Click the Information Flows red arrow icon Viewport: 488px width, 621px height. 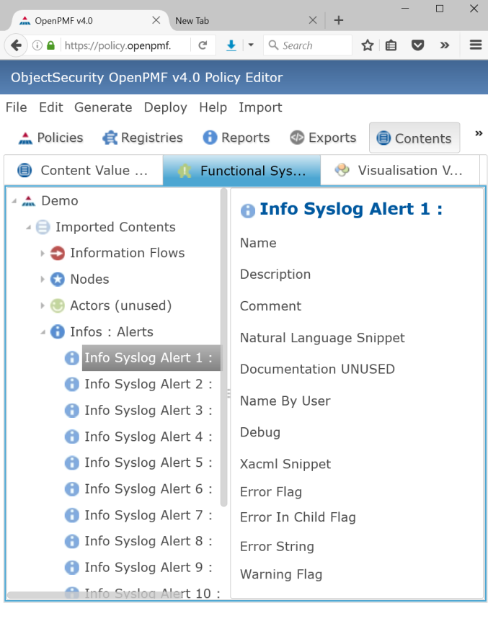point(58,253)
